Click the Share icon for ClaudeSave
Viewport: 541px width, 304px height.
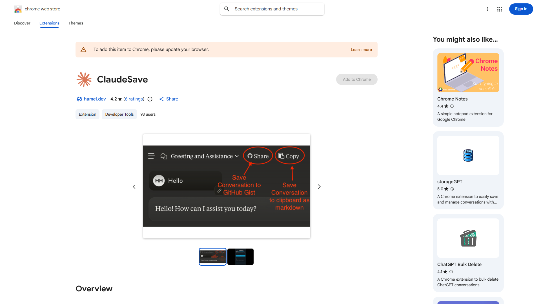[x=161, y=99]
